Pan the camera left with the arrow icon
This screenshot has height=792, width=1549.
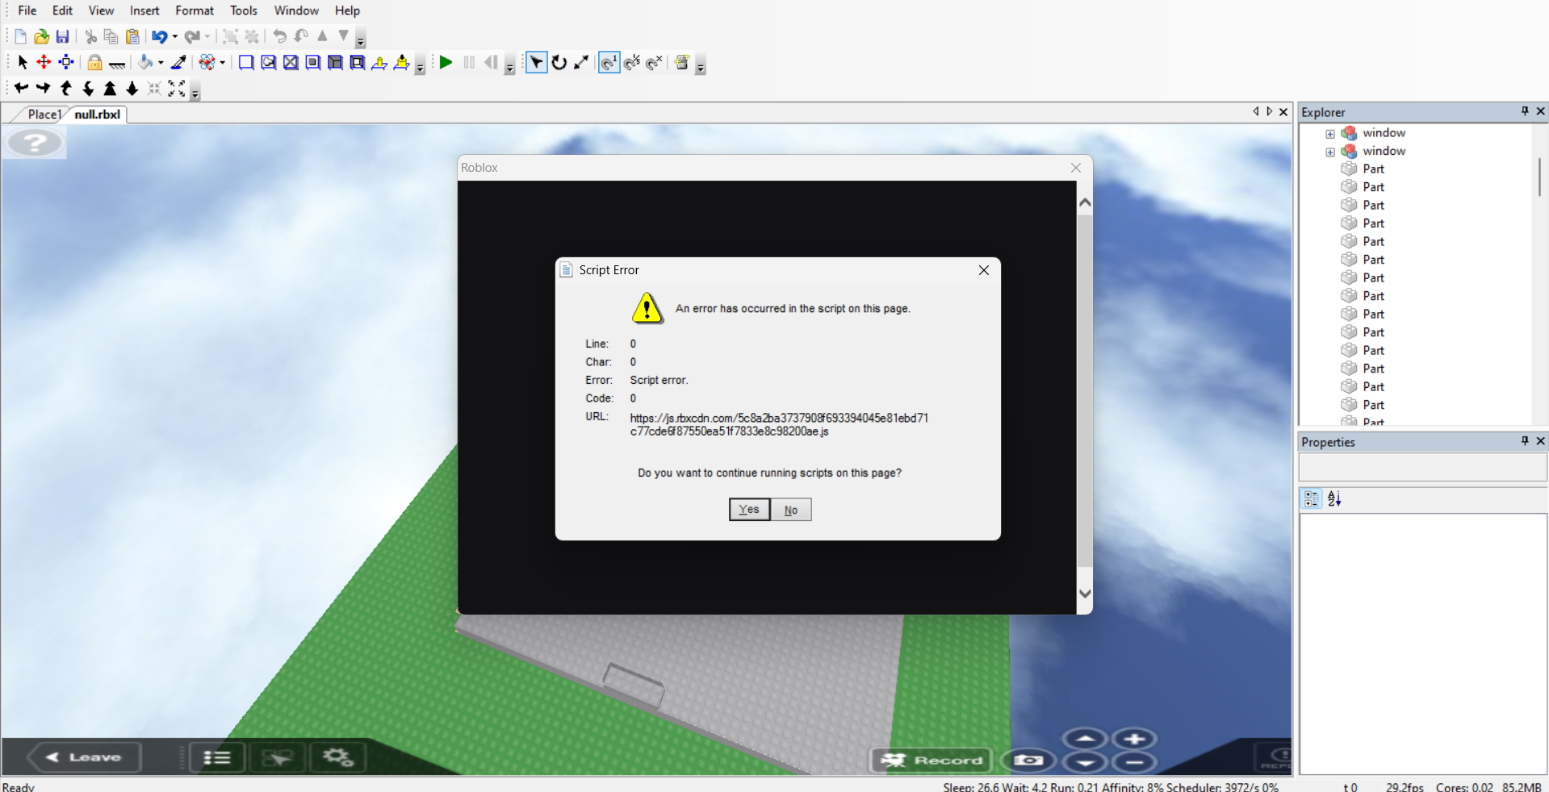pyautogui.click(x=21, y=88)
